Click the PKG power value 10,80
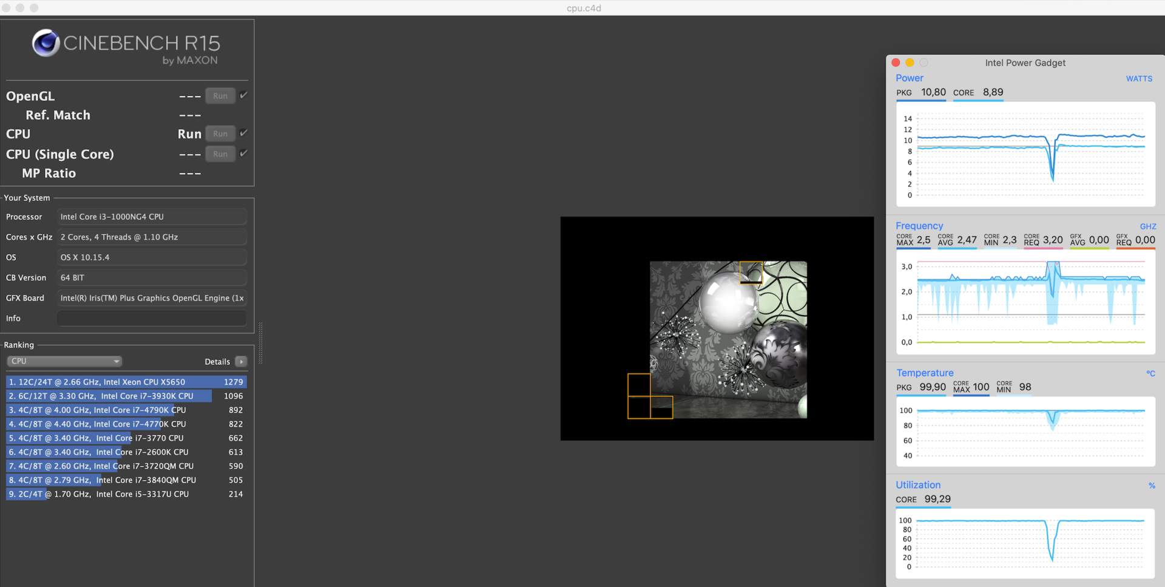1165x587 pixels. pyautogui.click(x=933, y=92)
